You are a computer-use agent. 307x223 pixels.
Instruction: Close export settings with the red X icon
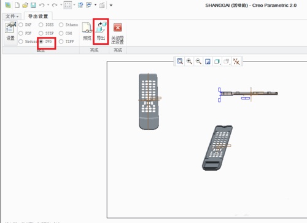(x=118, y=28)
